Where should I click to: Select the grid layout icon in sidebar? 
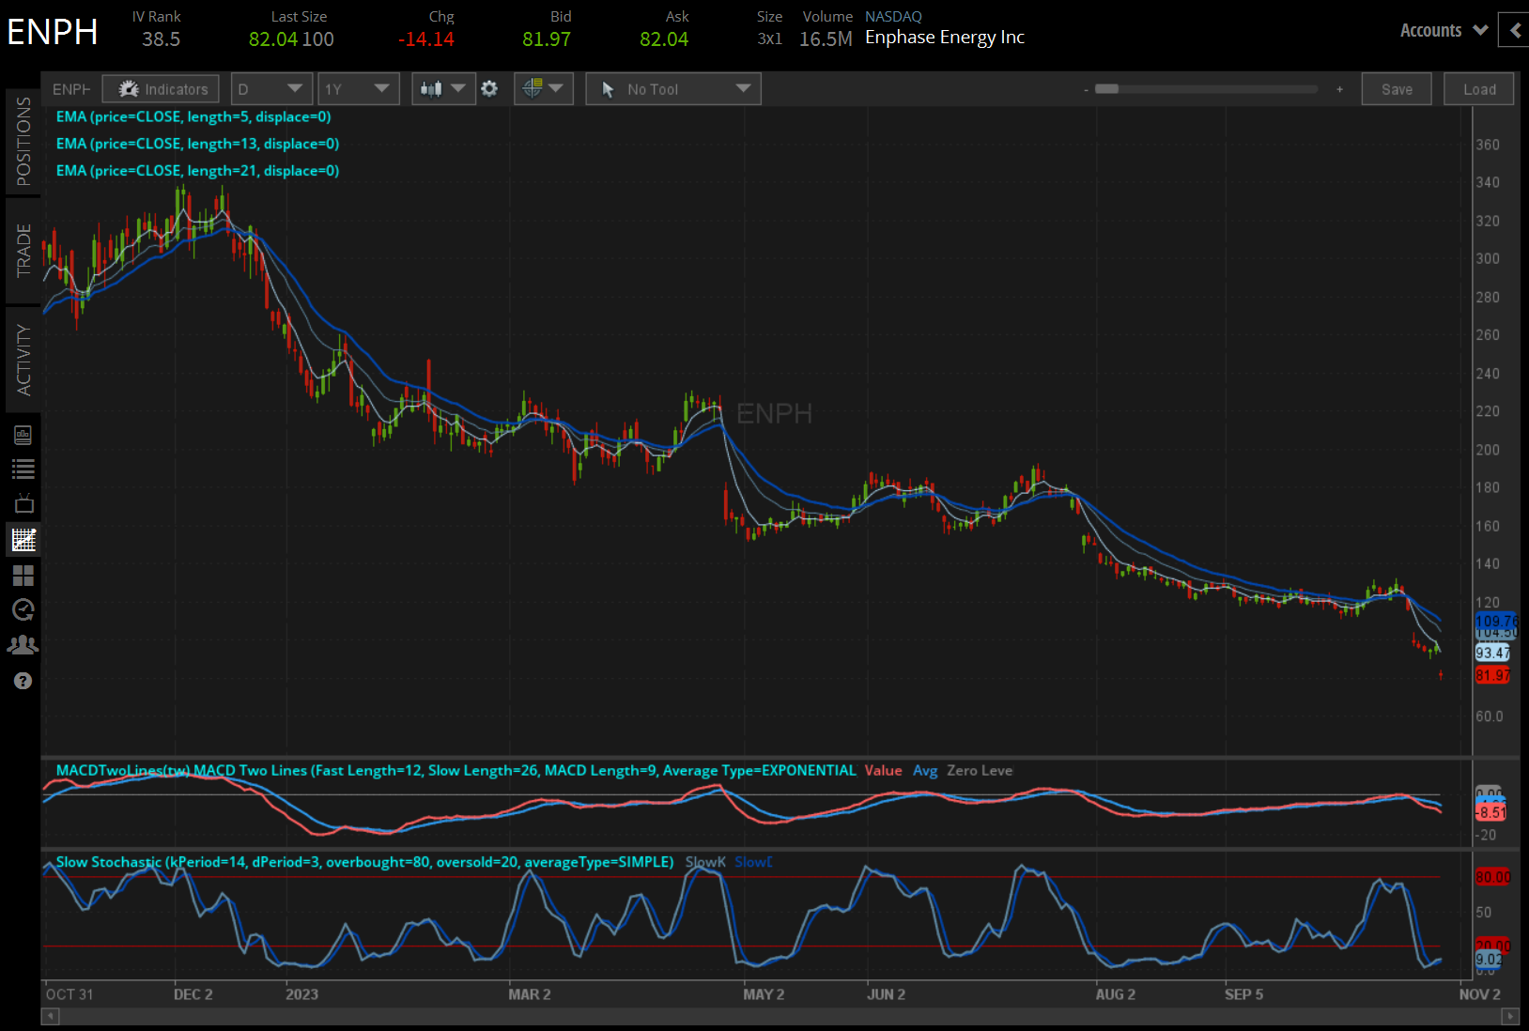click(x=23, y=576)
